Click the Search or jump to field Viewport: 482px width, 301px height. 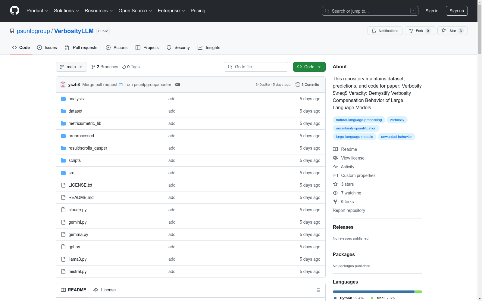pyautogui.click(x=370, y=11)
